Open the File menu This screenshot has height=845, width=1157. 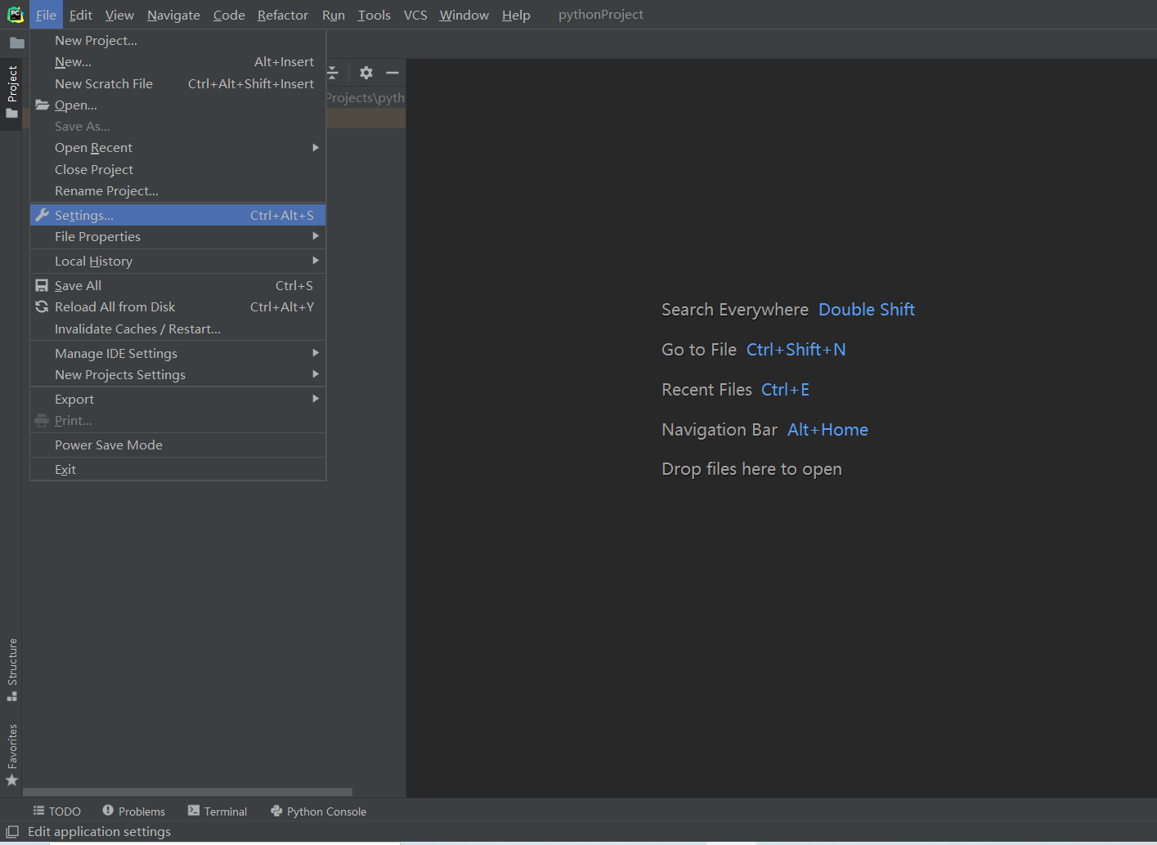(46, 15)
